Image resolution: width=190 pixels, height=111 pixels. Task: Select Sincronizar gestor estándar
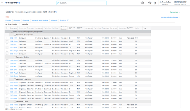click(40, 20)
